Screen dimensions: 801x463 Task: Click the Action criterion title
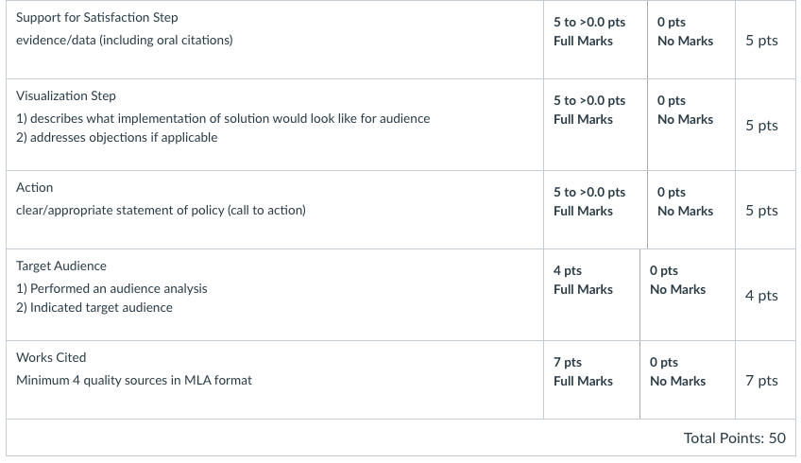tap(34, 187)
